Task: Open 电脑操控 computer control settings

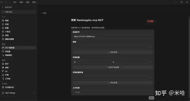Action: 18,55
